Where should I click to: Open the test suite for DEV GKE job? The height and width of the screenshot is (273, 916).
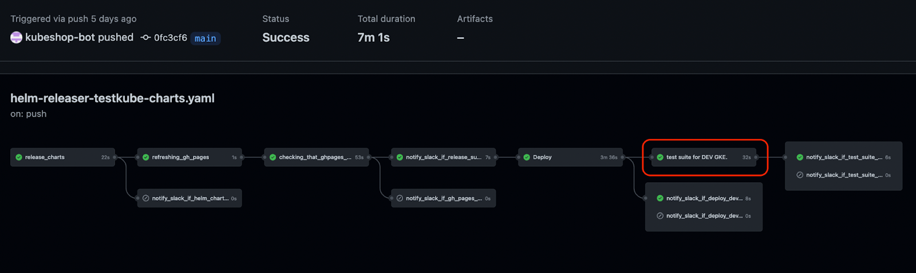[704, 157]
